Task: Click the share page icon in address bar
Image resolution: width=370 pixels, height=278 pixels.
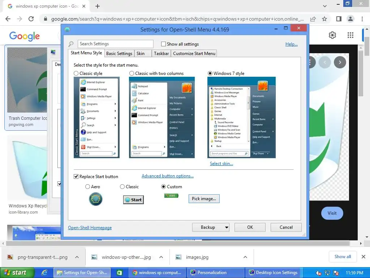Action: point(313,19)
